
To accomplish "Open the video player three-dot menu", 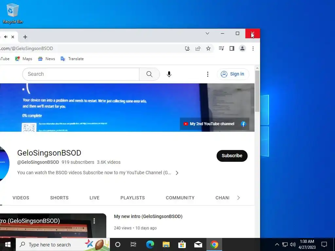I will (94, 221).
